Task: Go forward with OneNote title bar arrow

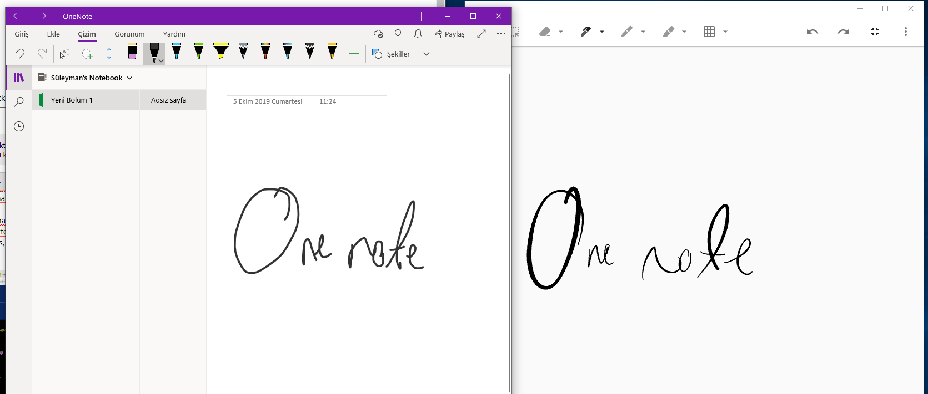Action: coord(42,16)
